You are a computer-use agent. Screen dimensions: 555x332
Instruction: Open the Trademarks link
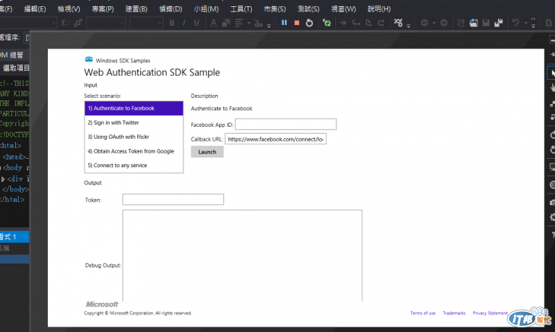click(454, 313)
